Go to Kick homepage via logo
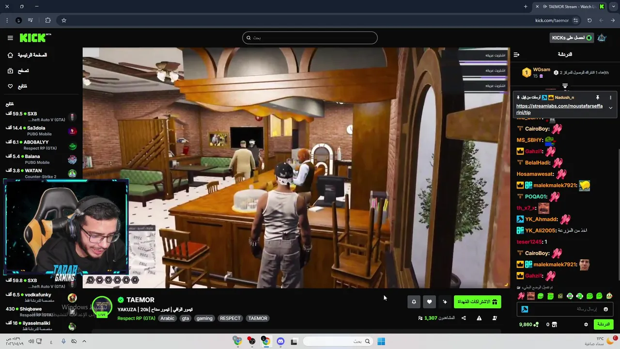Image resolution: width=620 pixels, height=349 pixels. pyautogui.click(x=35, y=38)
